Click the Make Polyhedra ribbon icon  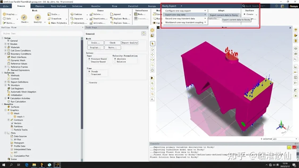[x=49, y=23]
